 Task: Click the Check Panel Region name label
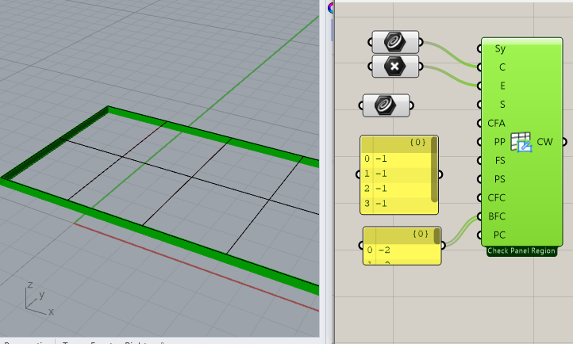(521, 251)
